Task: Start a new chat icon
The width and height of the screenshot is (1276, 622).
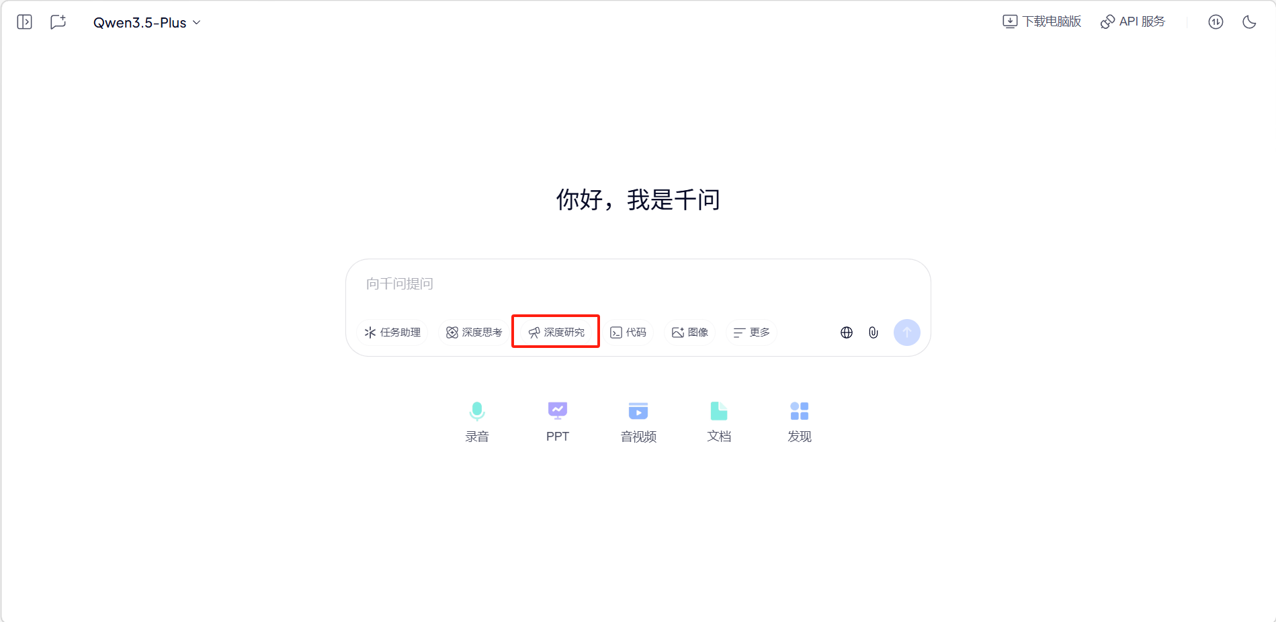Action: point(58,22)
